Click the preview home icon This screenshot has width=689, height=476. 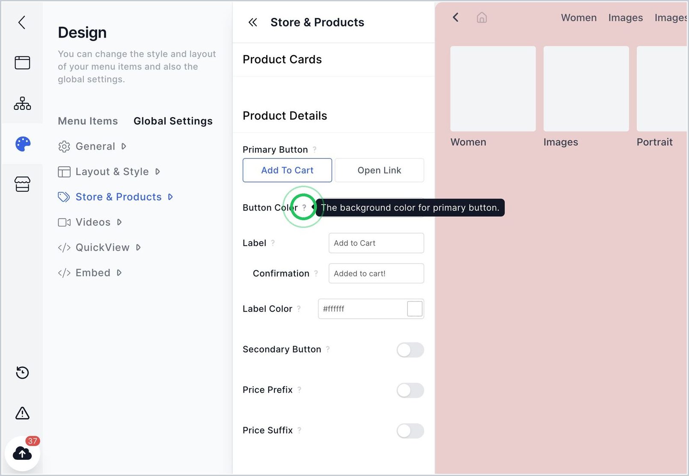tap(482, 18)
